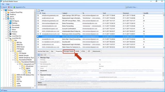The image size is (165, 92).
Task: Click the OneDrive cloud icon
Action: (x=8, y=15)
